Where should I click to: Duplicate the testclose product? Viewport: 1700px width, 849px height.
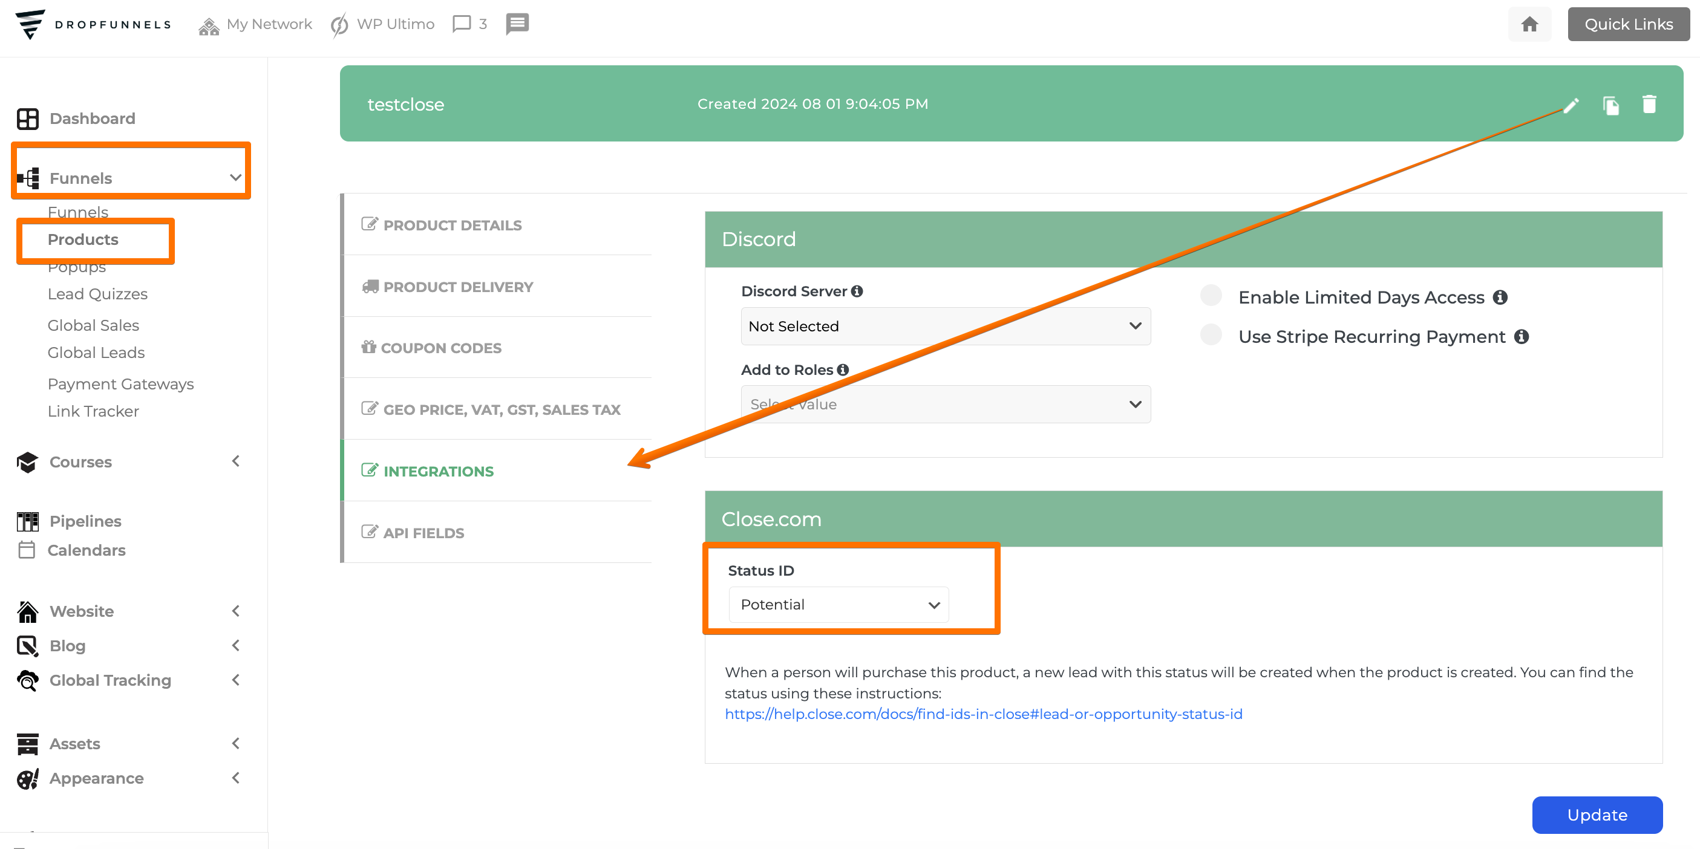(x=1611, y=105)
